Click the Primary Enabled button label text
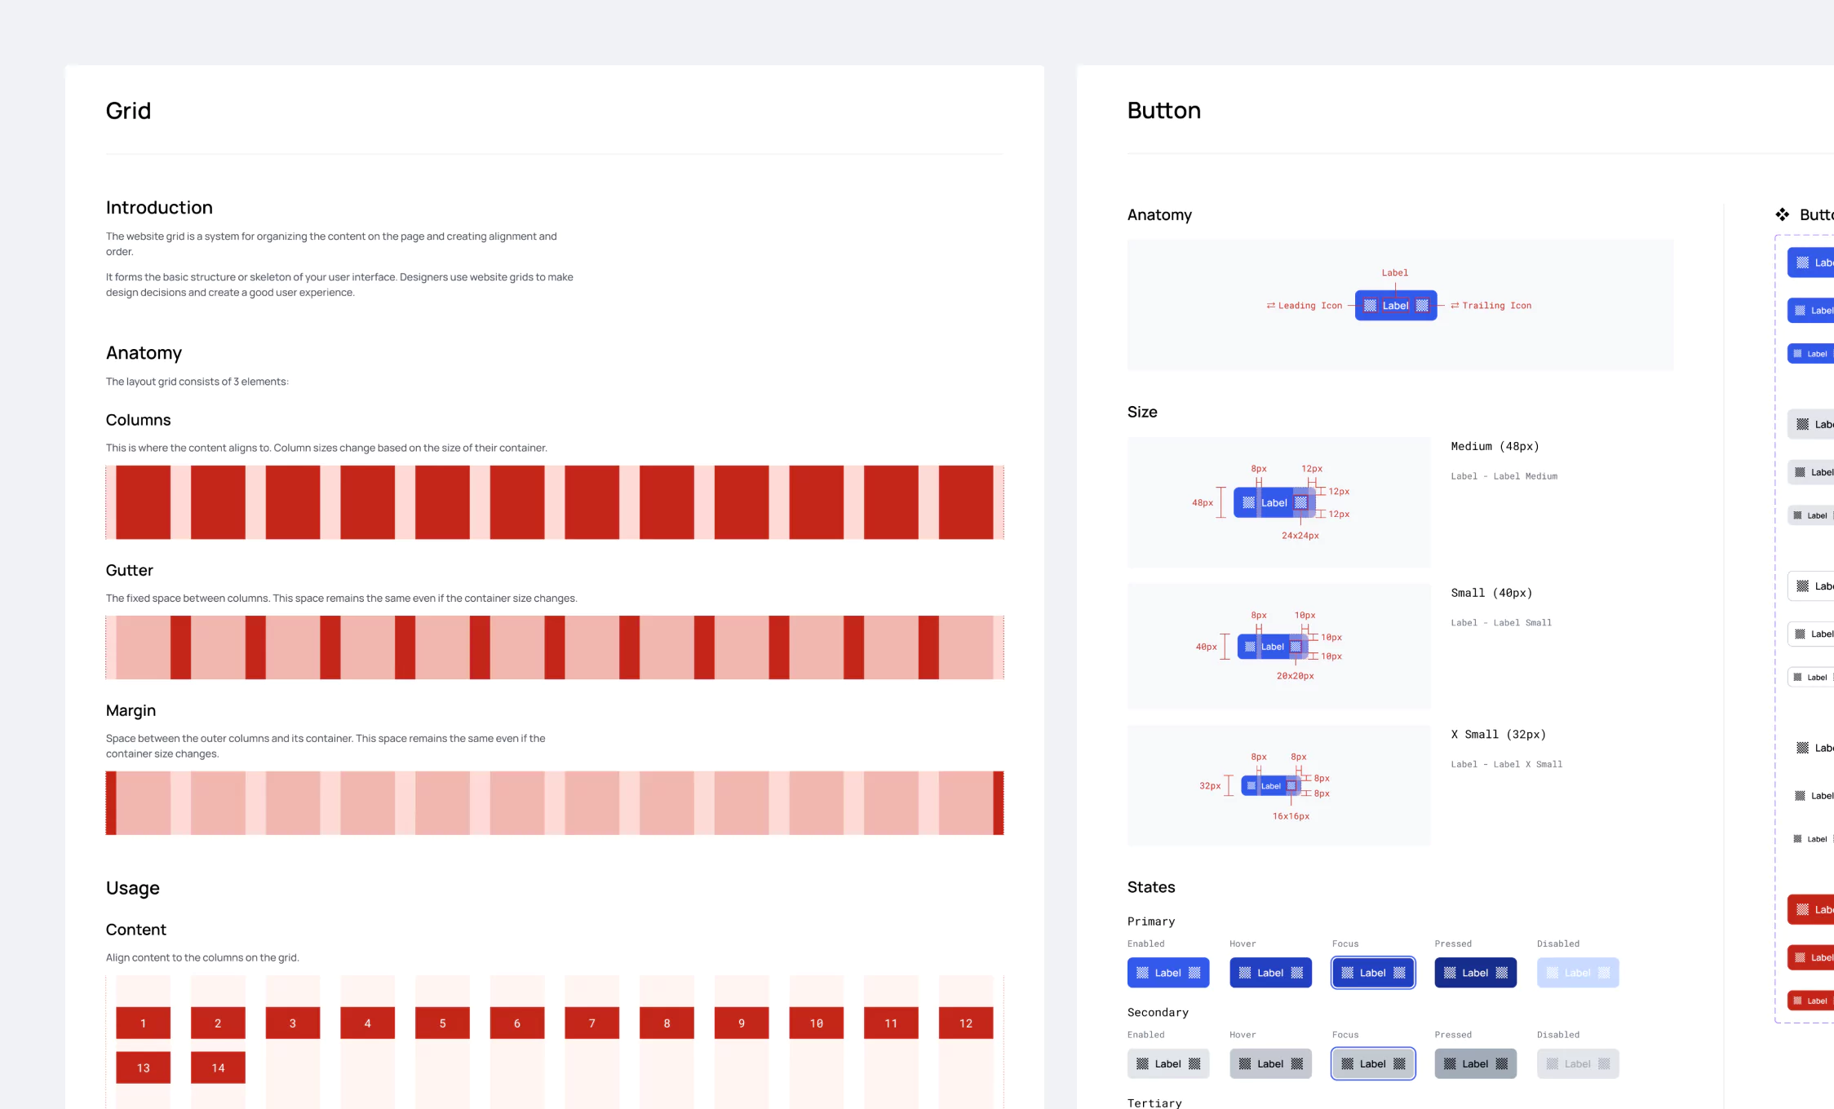This screenshot has height=1109, width=1834. [x=1168, y=973]
